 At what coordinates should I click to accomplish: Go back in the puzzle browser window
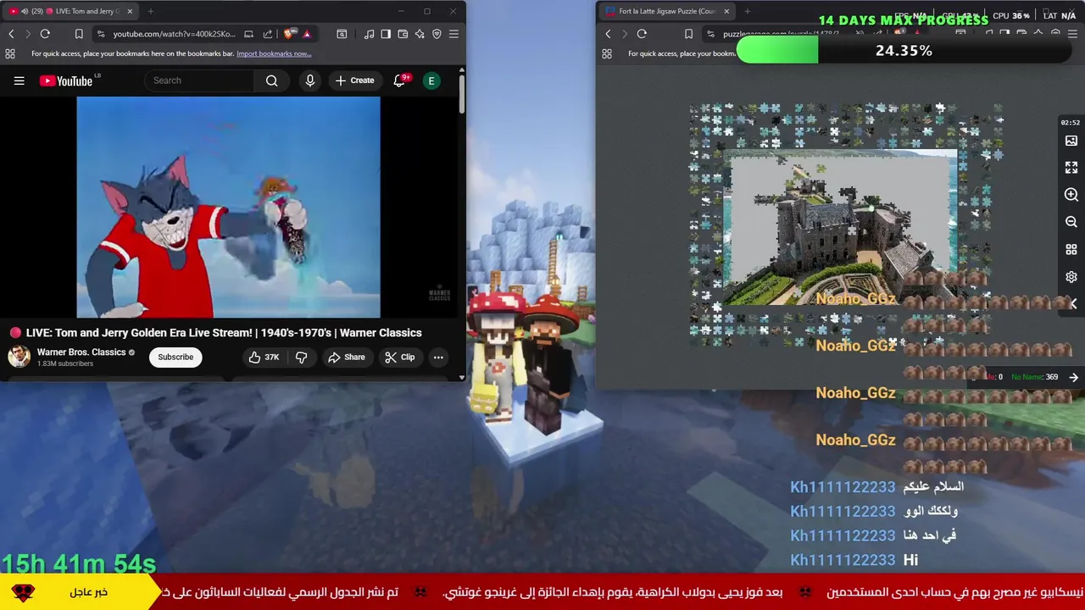(608, 34)
